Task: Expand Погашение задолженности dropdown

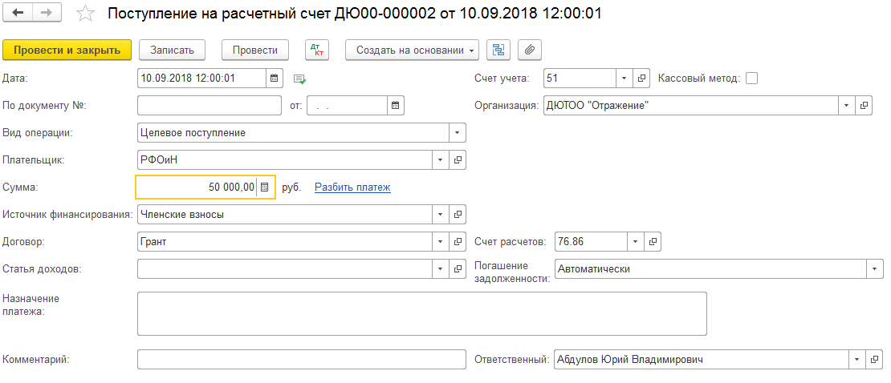Action: tap(874, 269)
